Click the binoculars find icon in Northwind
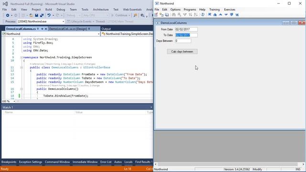The height and width of the screenshot is (172, 306). [x=174, y=15]
